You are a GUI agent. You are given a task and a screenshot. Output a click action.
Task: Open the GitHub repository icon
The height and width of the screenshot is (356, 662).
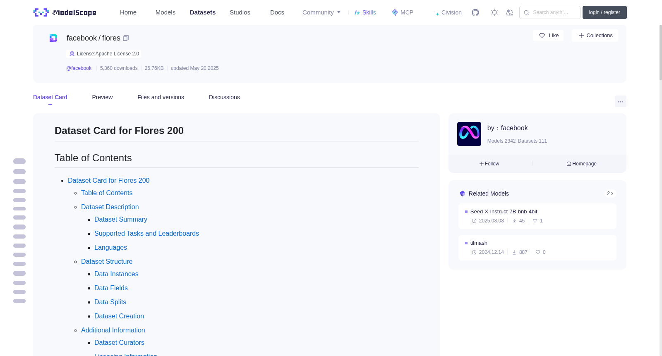point(475,12)
